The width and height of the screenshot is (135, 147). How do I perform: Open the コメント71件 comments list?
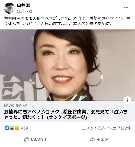tap(94, 128)
